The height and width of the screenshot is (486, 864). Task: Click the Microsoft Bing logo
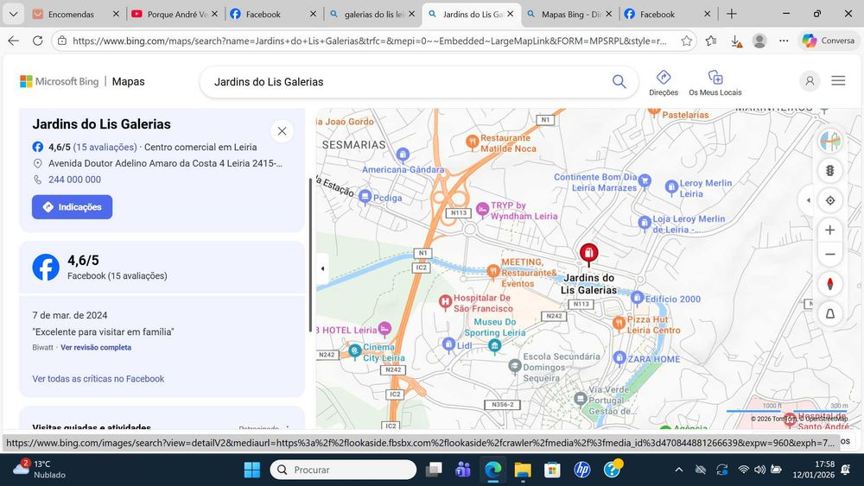(x=60, y=81)
